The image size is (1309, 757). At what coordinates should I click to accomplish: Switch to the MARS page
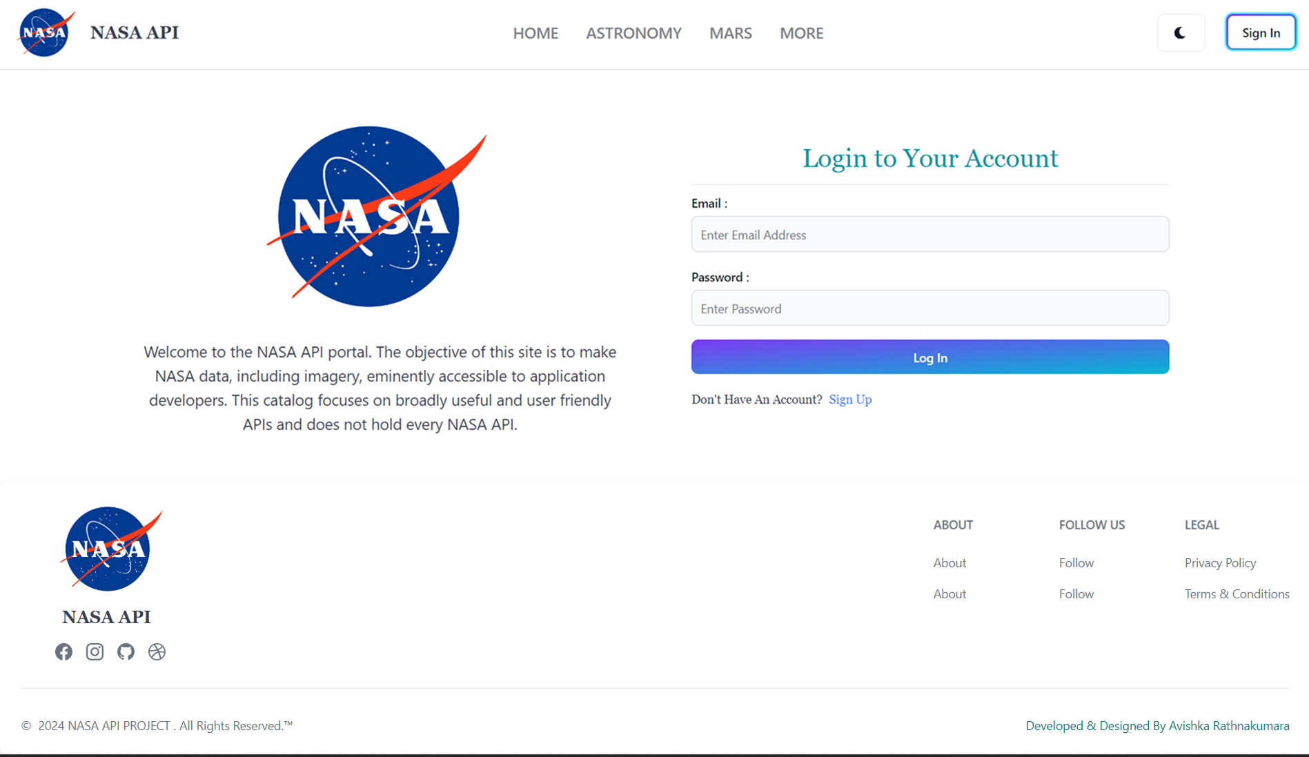click(730, 32)
